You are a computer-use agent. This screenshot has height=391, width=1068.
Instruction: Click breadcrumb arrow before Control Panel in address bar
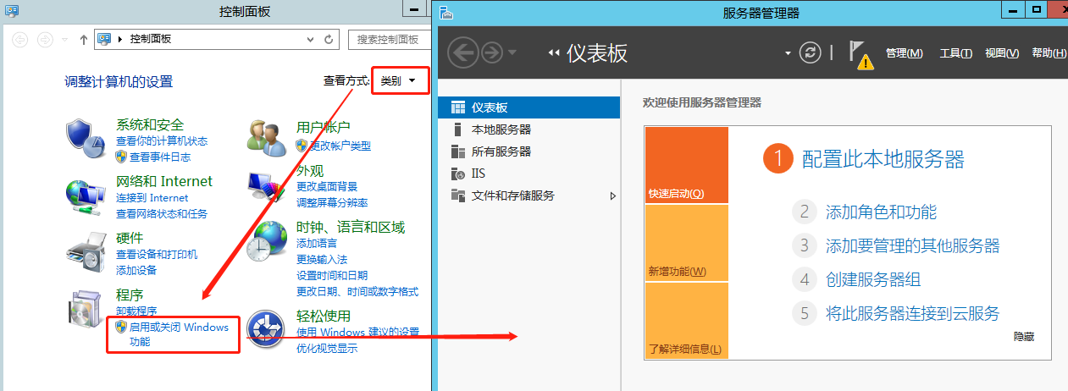point(119,39)
